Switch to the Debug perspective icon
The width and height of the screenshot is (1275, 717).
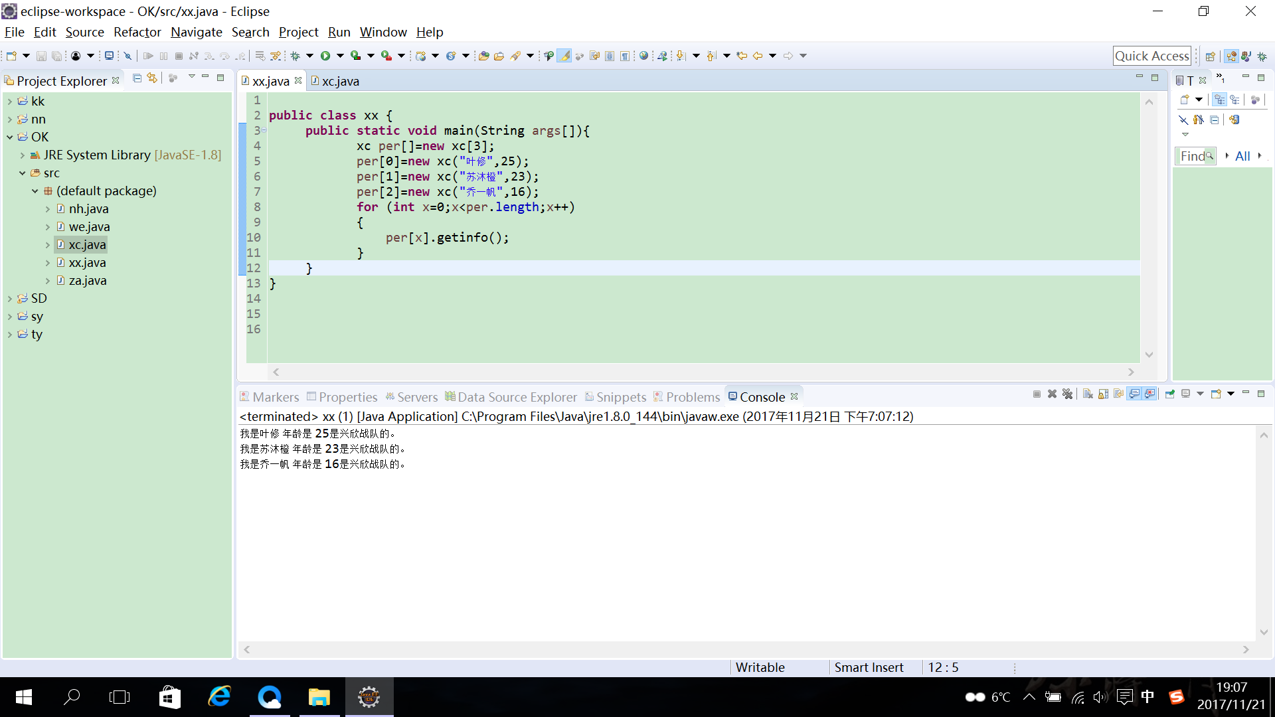tap(1262, 56)
